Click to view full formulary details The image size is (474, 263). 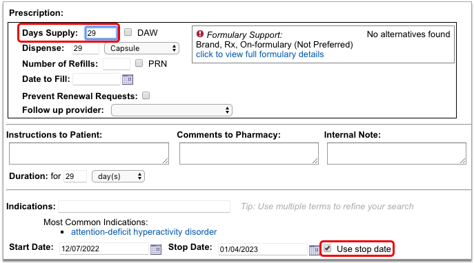click(x=260, y=54)
